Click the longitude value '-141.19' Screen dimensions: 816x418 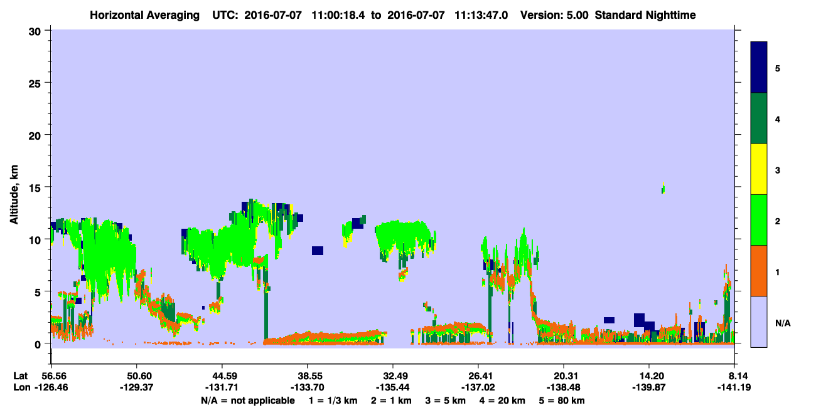734,388
